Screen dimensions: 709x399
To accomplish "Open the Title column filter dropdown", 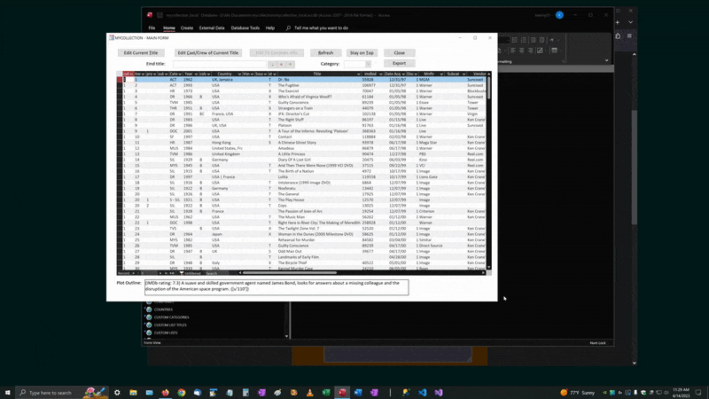I will pos(359,74).
